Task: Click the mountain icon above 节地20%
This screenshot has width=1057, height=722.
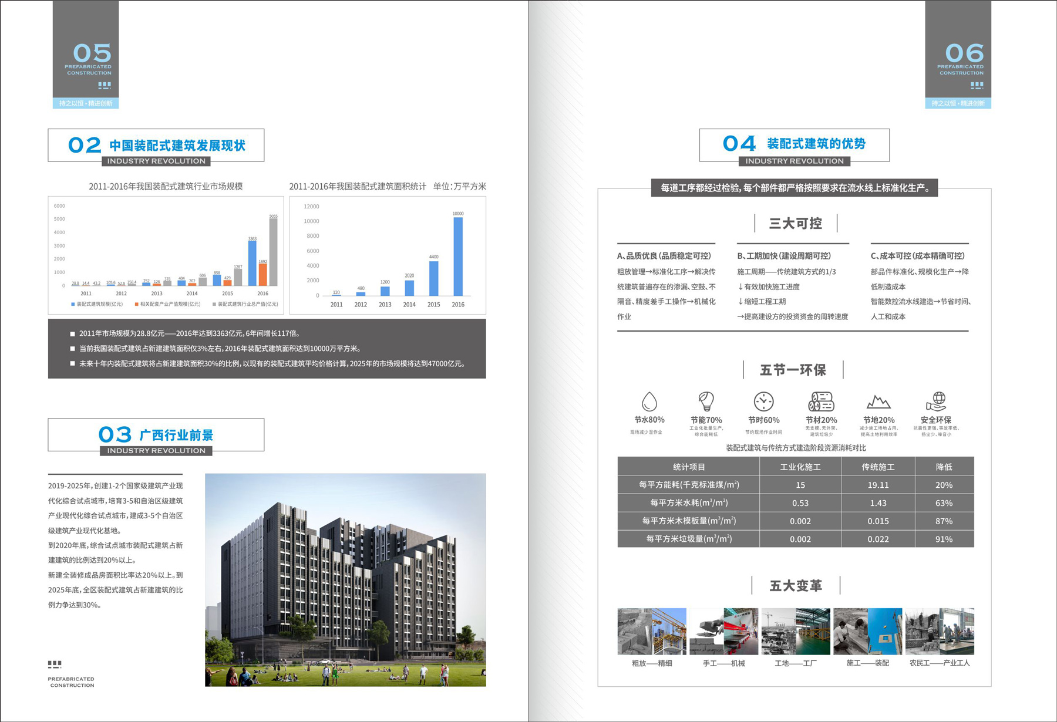Action: coord(878,402)
